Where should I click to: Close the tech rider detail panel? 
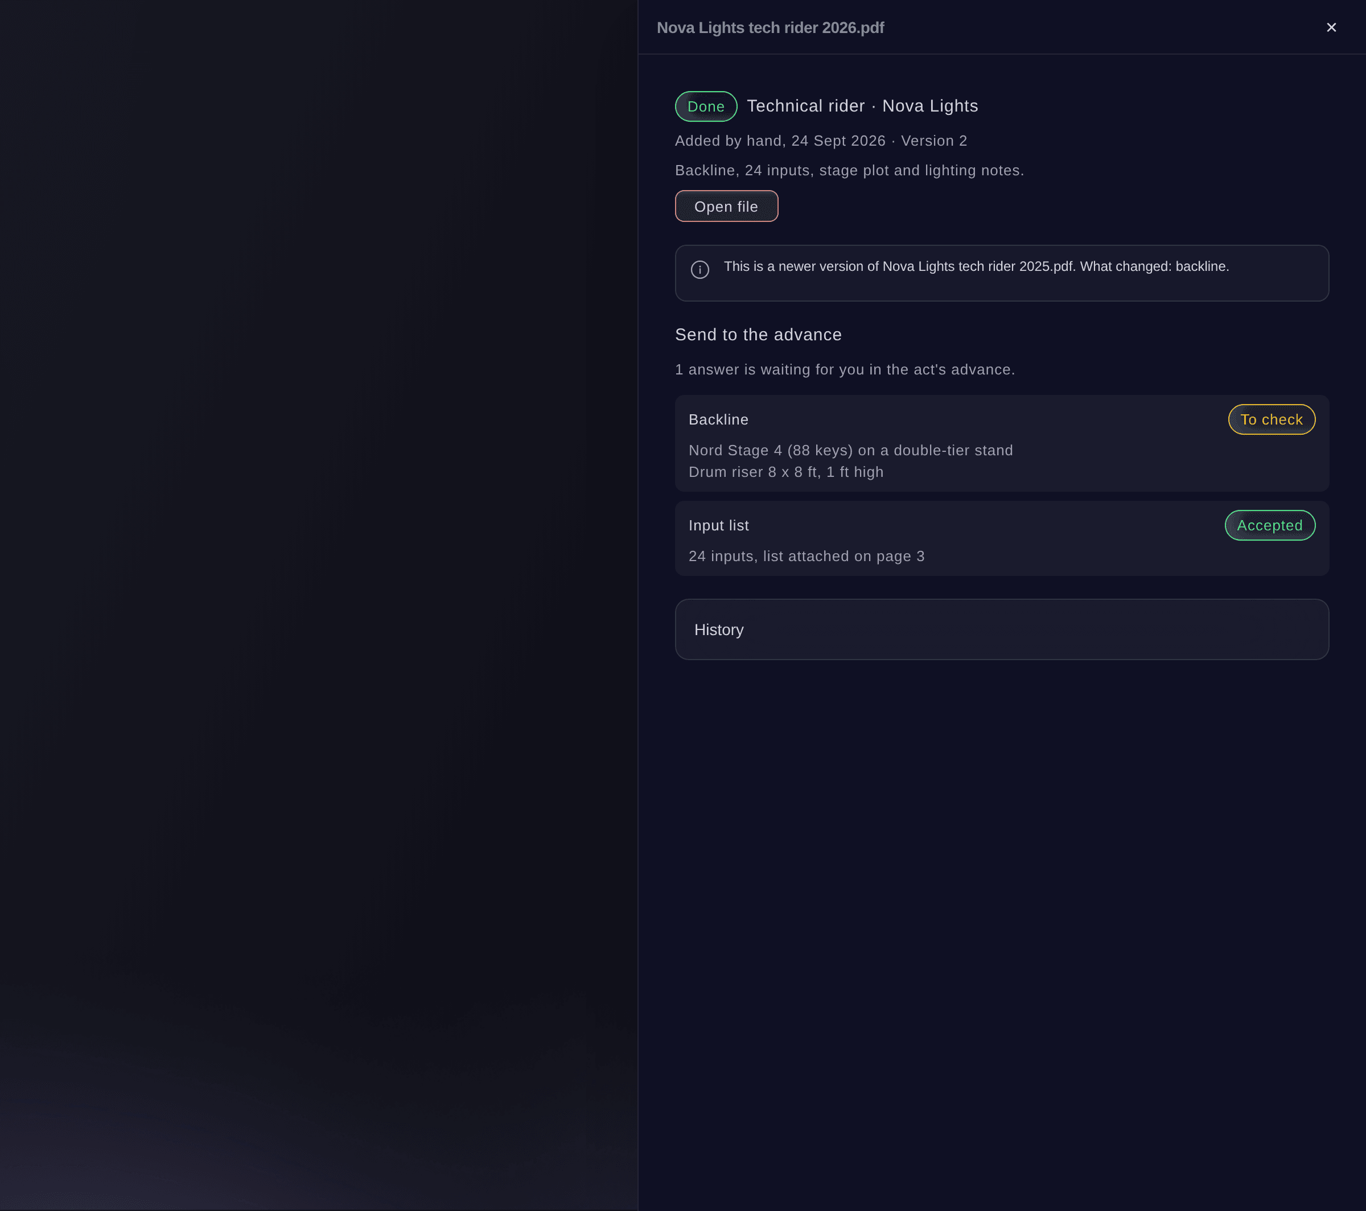[x=1331, y=27]
